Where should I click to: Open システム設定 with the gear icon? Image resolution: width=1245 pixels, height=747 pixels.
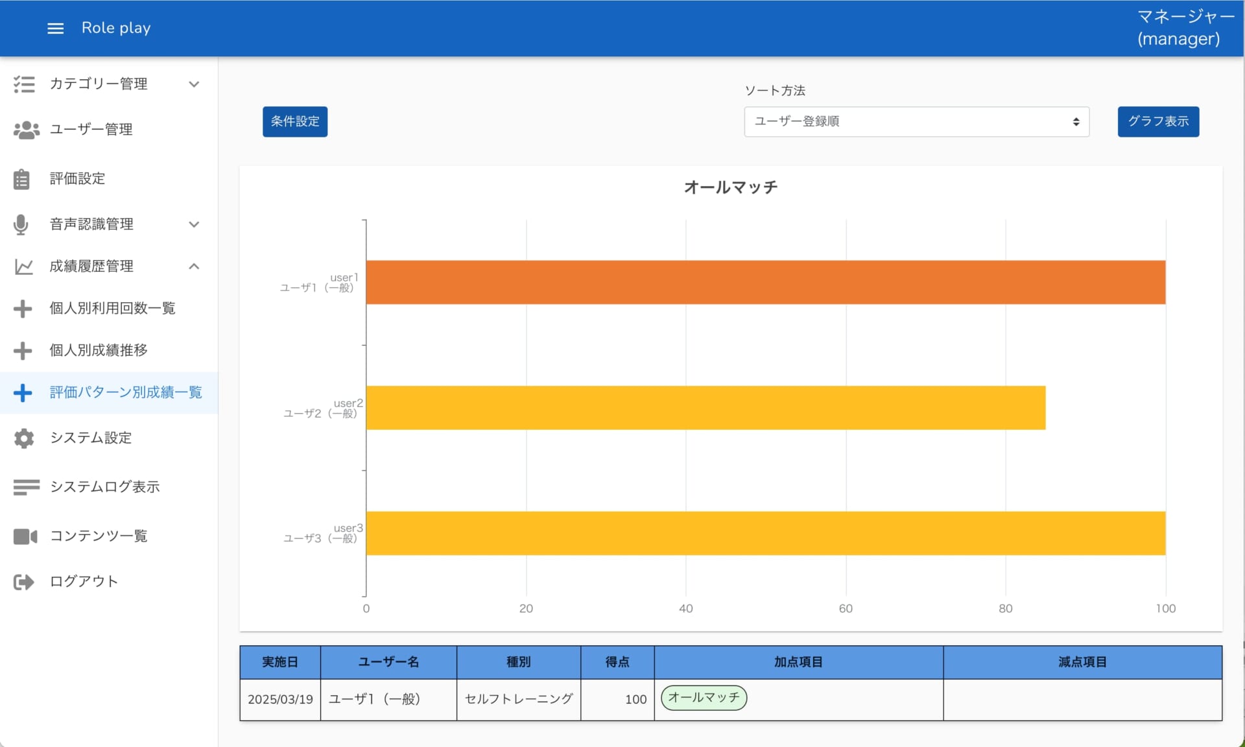[x=24, y=438]
